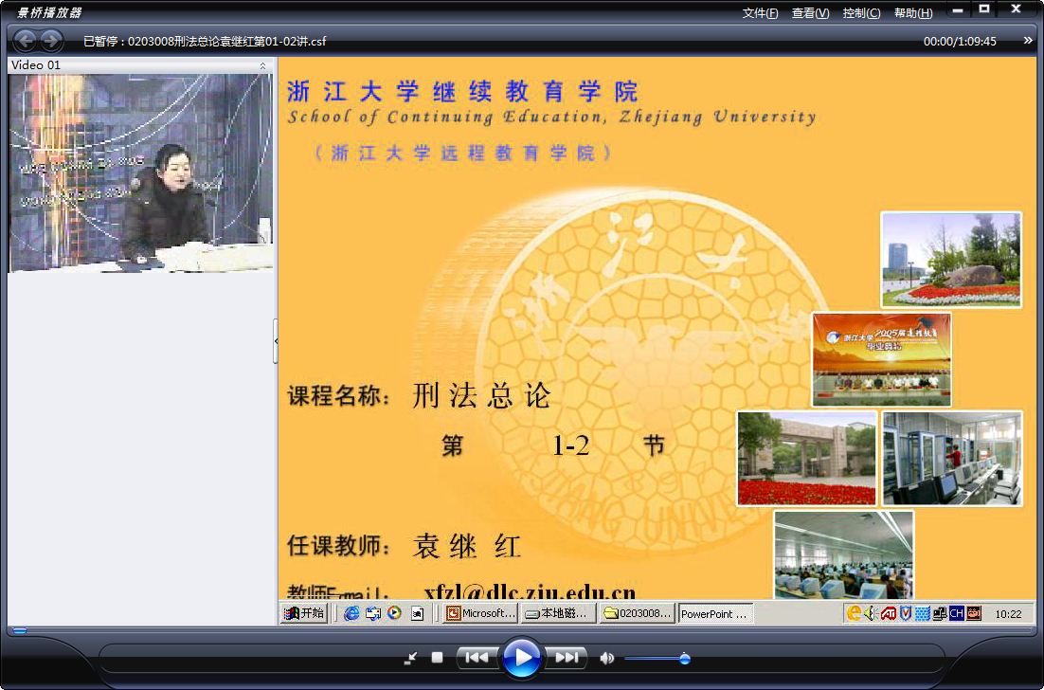Collapse the Video 01 panel with its chevron
This screenshot has height=690, width=1044.
tap(263, 65)
